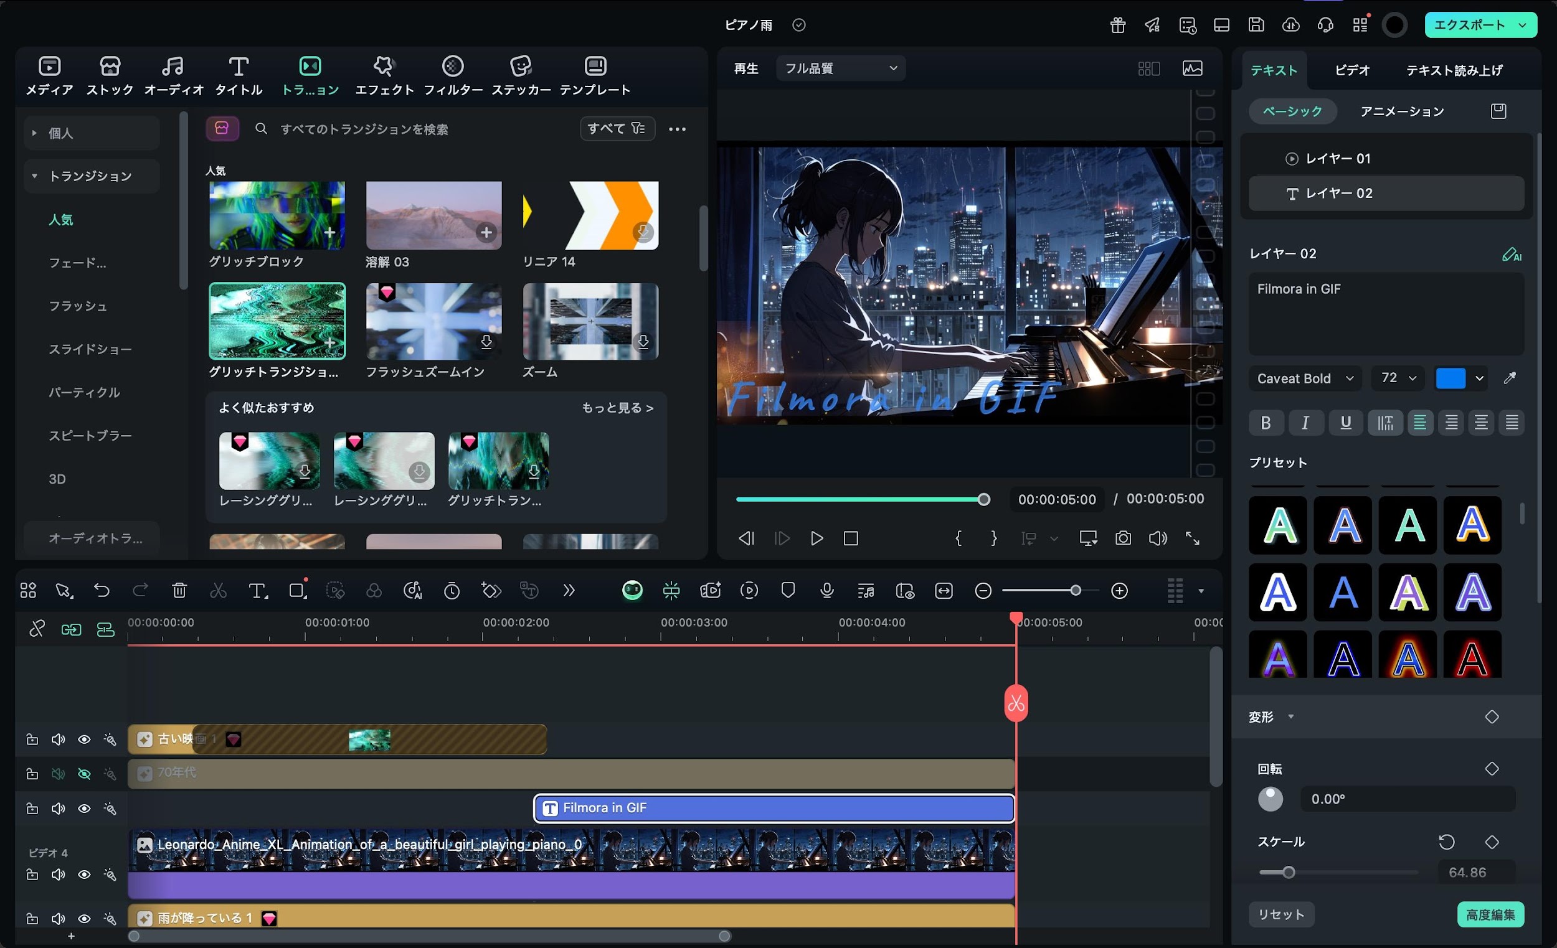Click the リセット button
The height and width of the screenshot is (948, 1557).
tap(1281, 914)
